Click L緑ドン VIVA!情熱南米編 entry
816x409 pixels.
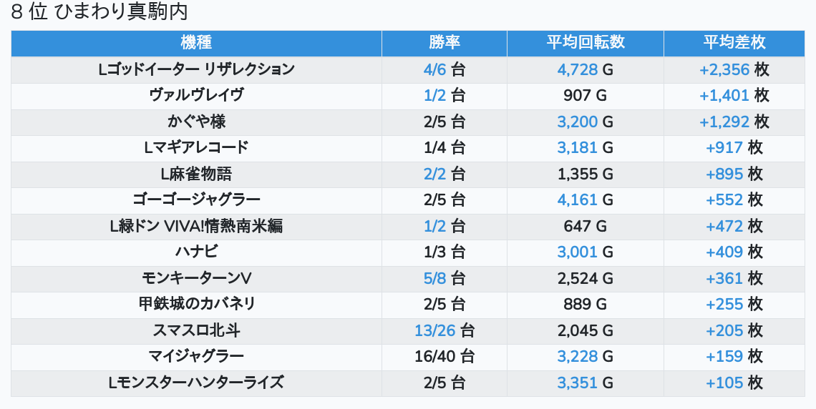pos(196,226)
